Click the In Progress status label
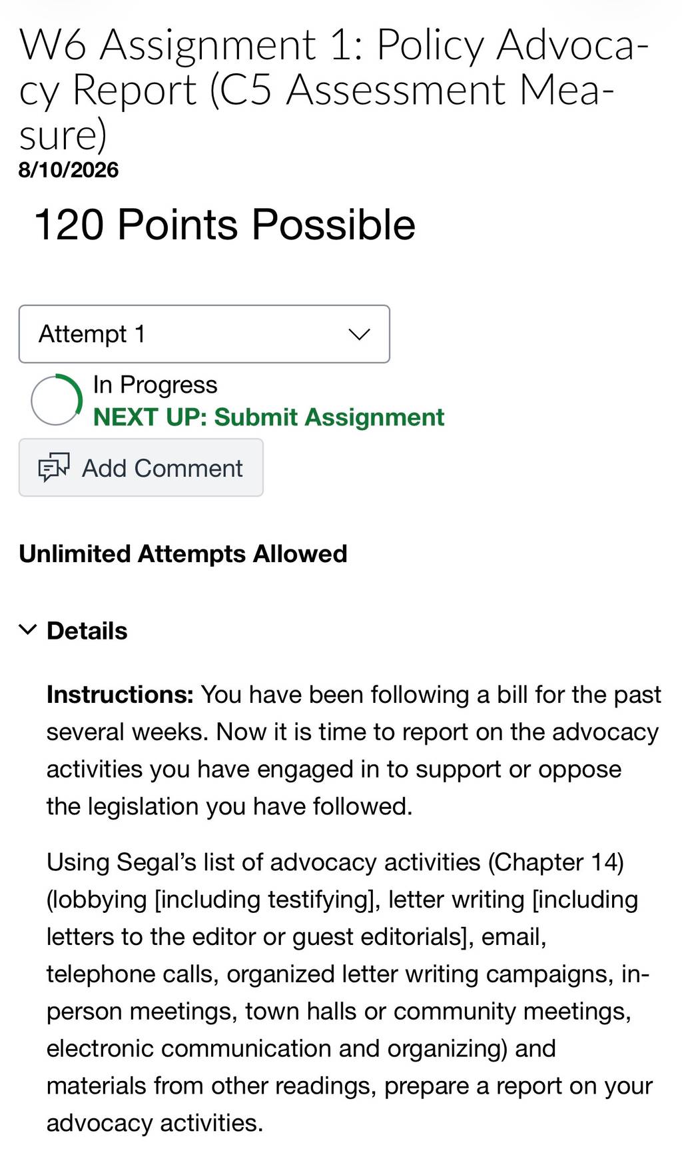Image resolution: width=682 pixels, height=1159 pixels. click(x=155, y=385)
